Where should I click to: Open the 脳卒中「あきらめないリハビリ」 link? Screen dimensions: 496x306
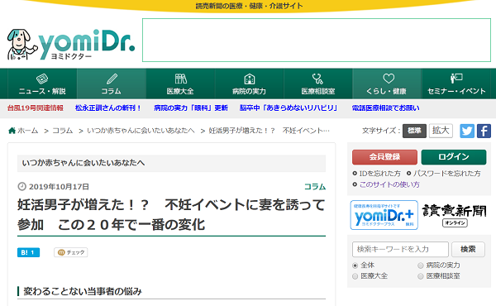289,108
